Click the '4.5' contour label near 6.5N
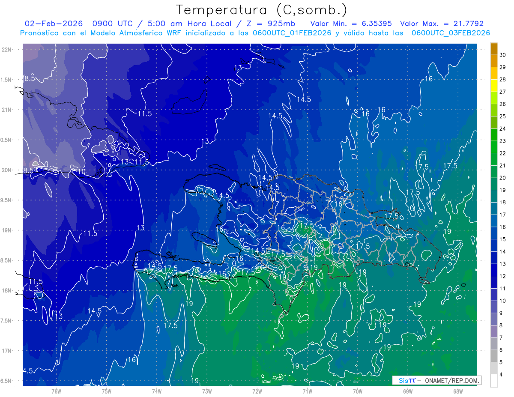The height and width of the screenshot is (397, 514). [x=28, y=370]
